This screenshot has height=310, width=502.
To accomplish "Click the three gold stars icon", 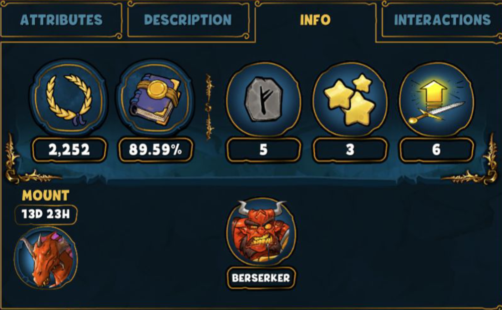I will (x=350, y=100).
